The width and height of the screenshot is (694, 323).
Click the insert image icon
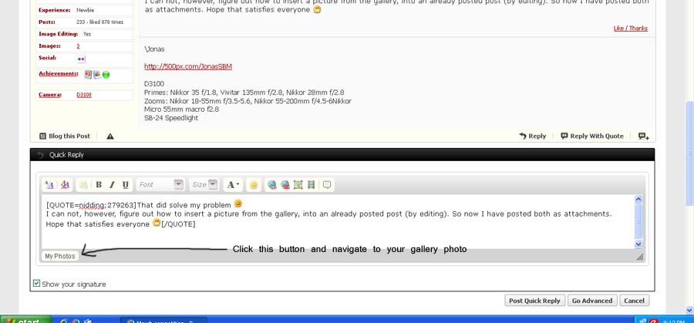pos(298,185)
